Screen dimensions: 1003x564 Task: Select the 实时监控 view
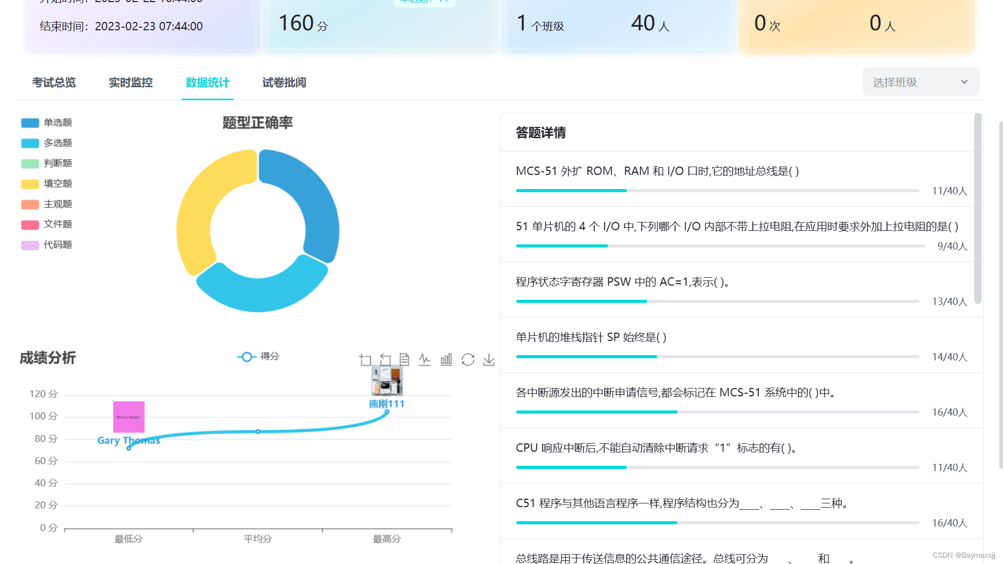[x=130, y=82]
